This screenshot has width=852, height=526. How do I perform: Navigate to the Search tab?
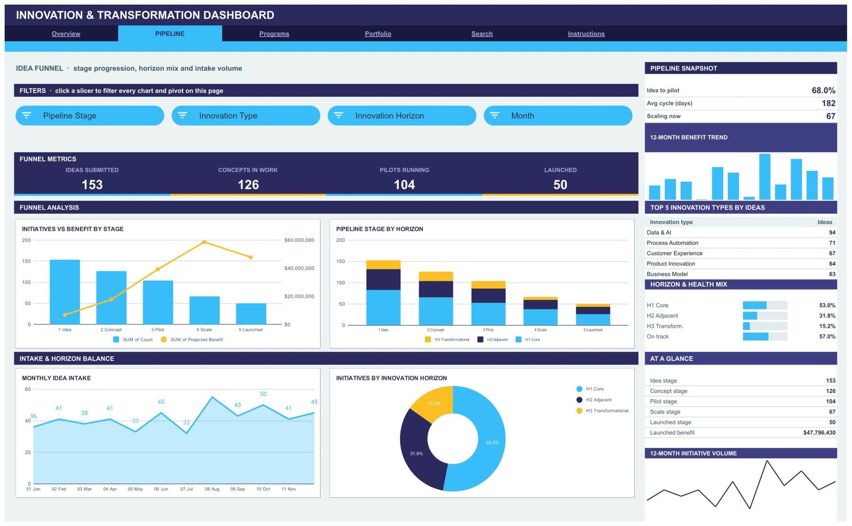click(482, 34)
